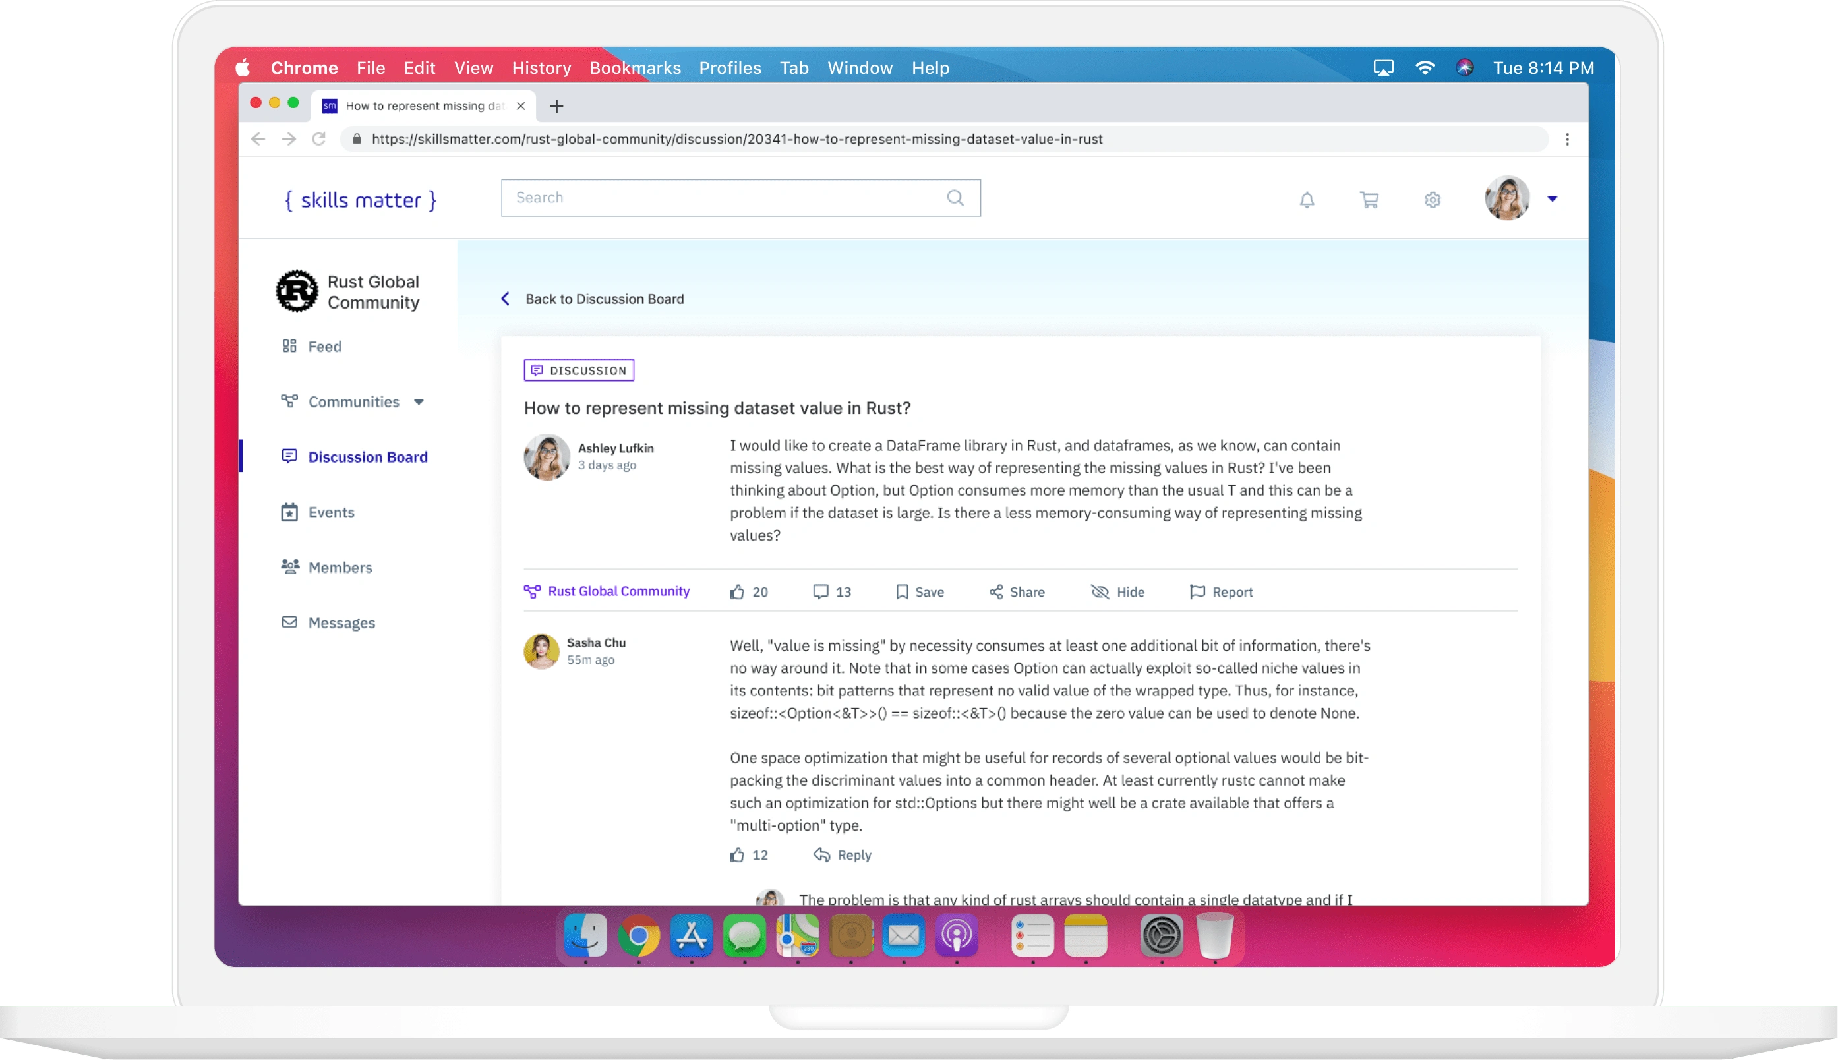Click the Like thumbs-up on original post
The height and width of the screenshot is (1060, 1838).
click(x=736, y=591)
